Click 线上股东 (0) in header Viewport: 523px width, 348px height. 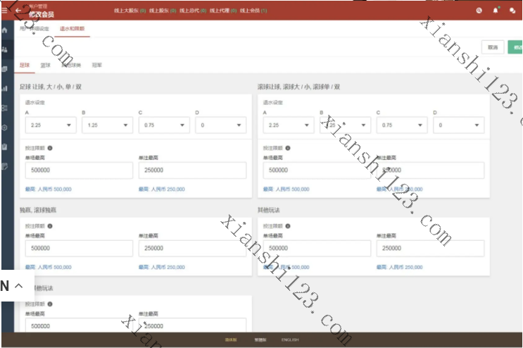pyautogui.click(x=163, y=11)
